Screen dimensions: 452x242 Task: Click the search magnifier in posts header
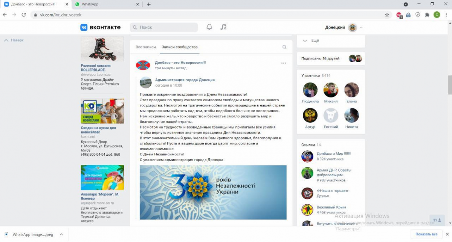click(284, 47)
